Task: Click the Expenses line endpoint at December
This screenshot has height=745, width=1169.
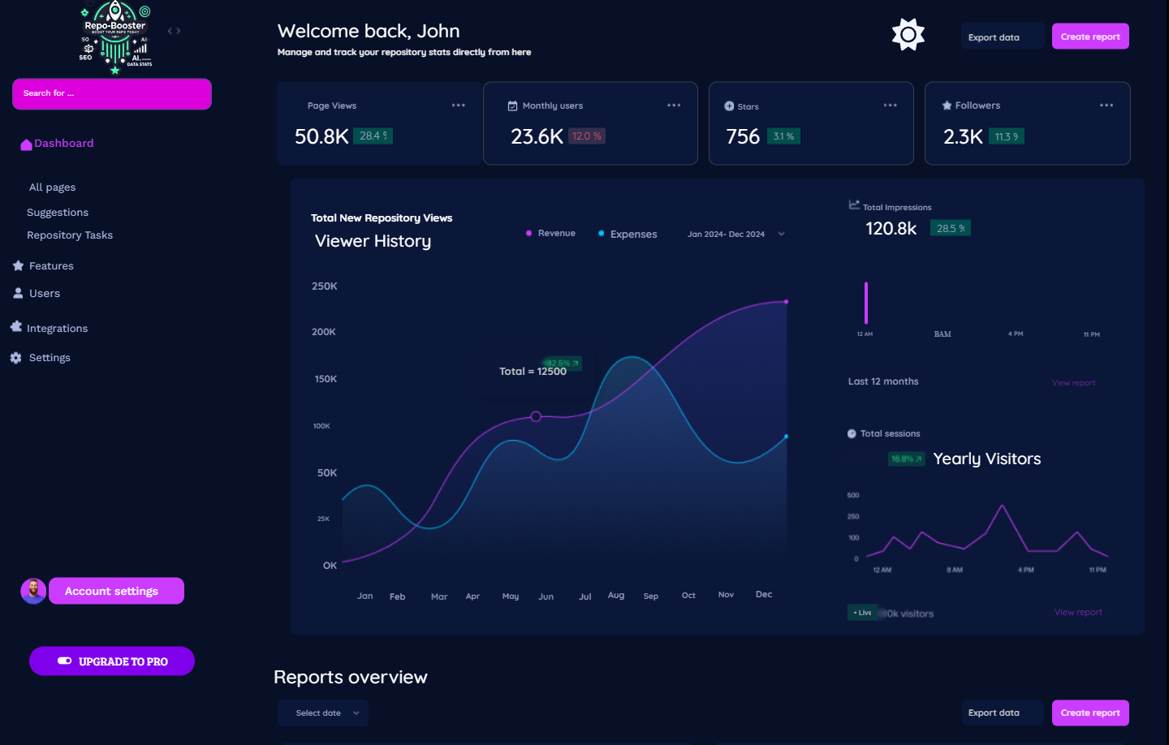Action: click(786, 437)
